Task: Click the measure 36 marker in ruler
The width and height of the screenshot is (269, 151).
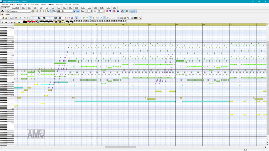Action: (123, 25)
